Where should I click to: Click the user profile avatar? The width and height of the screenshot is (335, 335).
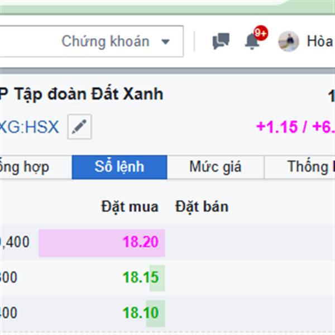click(x=289, y=41)
